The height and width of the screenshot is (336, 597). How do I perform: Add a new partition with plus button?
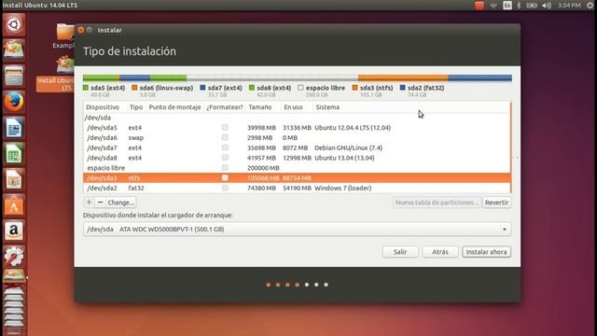[89, 203]
